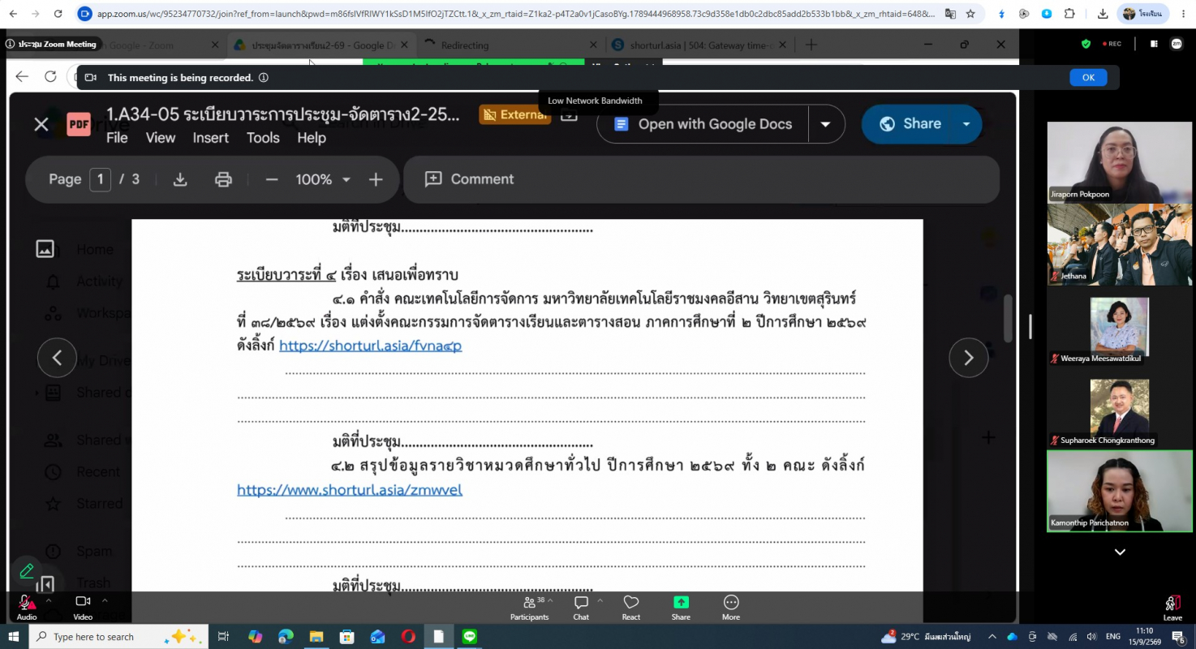Zoom out with the minus icon
Screen dimensions: 1196x649
pyautogui.click(x=272, y=179)
